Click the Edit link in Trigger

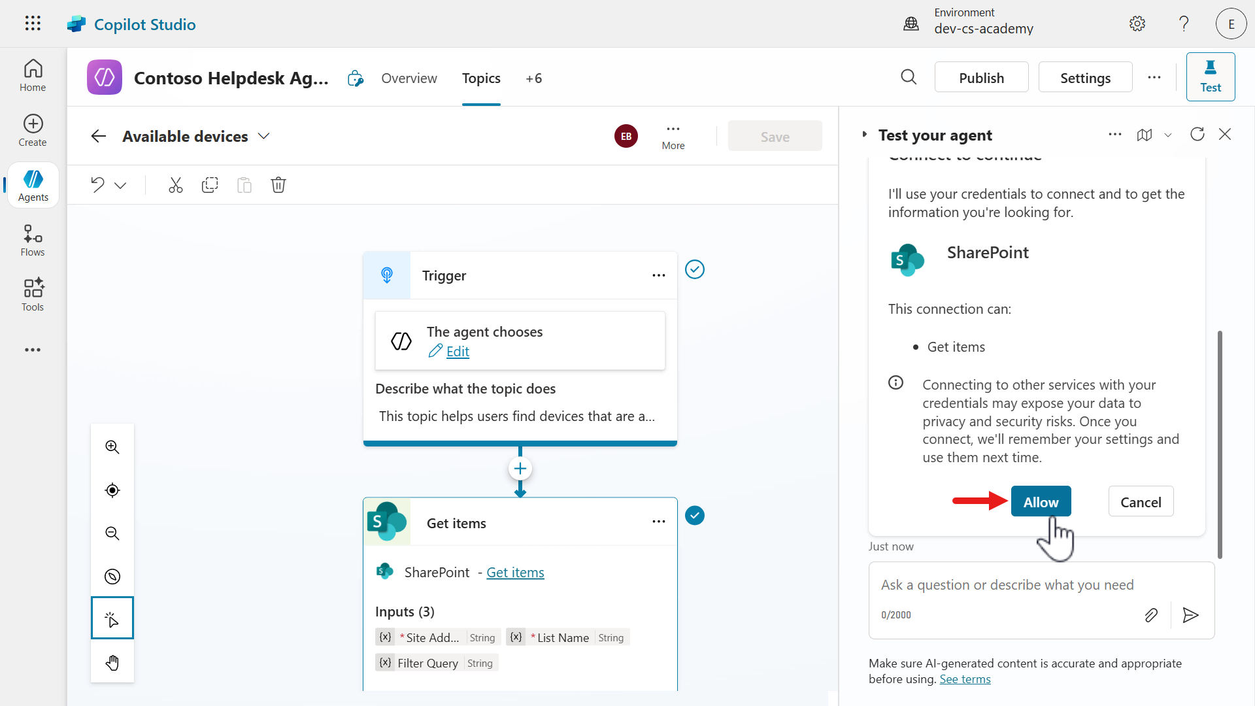click(458, 352)
